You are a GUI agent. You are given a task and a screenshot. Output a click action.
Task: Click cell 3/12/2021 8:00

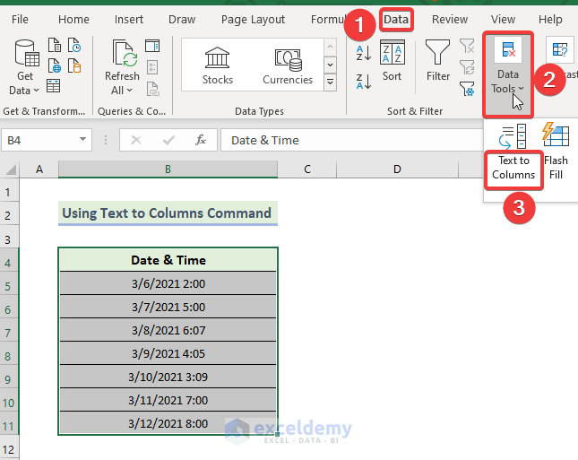[168, 423]
